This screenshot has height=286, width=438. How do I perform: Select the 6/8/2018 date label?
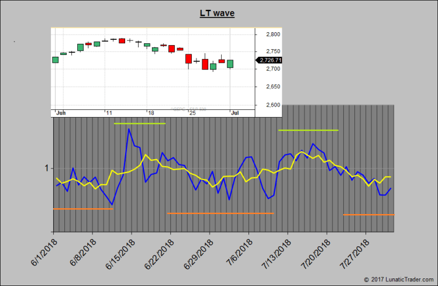pos(82,250)
